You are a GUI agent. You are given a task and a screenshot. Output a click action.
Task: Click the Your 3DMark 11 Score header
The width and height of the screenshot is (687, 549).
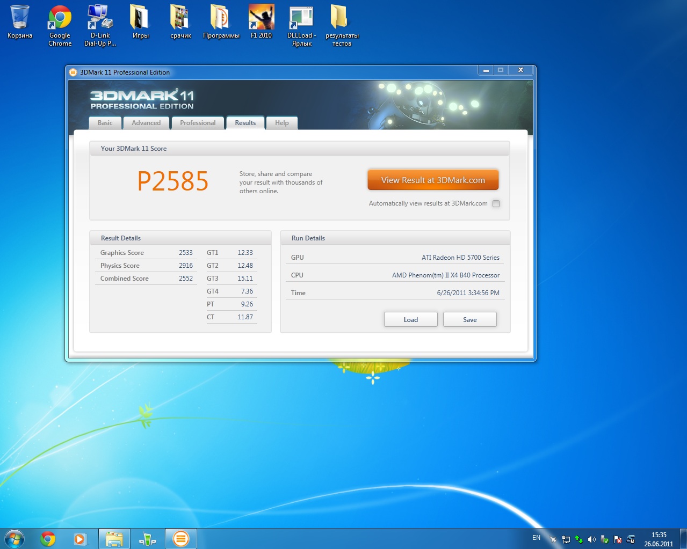coord(134,149)
